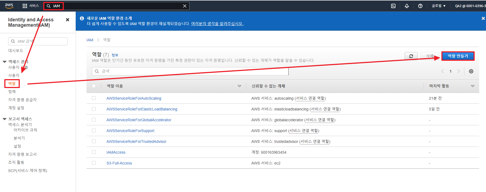Open 설정 under 액세스 분석기
The height and width of the screenshot is (192, 486).
coord(17,146)
